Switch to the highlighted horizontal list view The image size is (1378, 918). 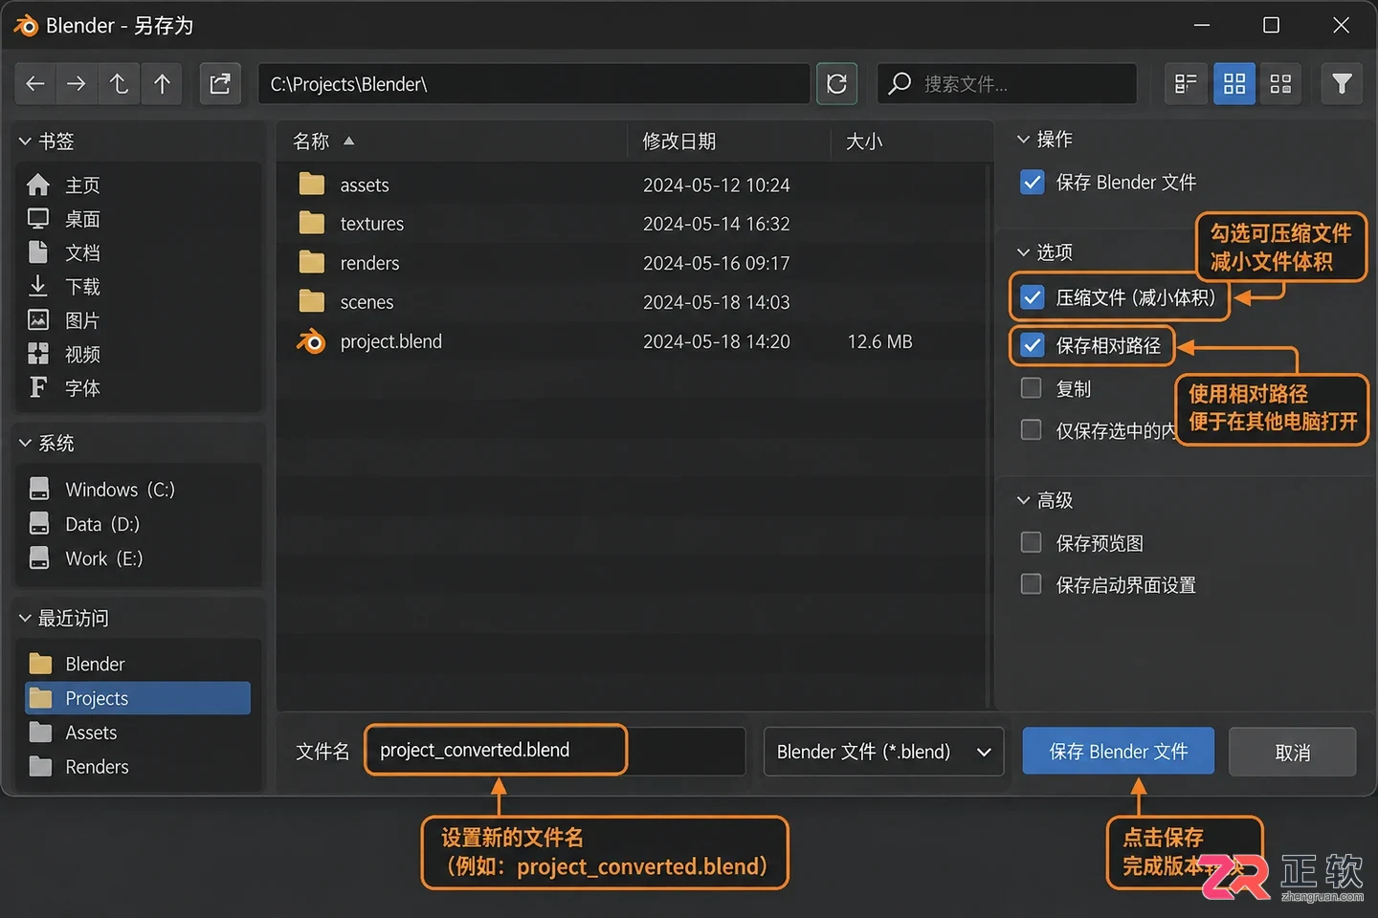point(1234,84)
